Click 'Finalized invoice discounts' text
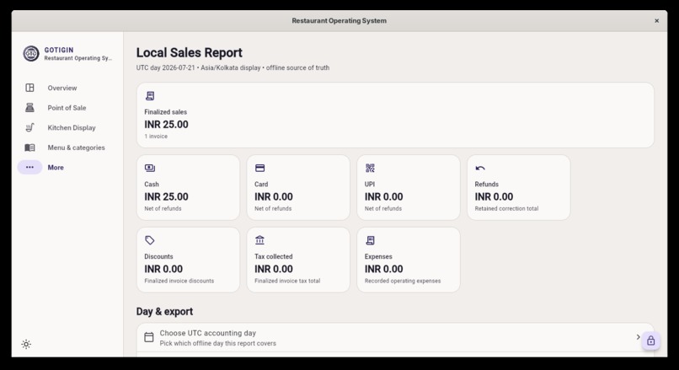This screenshot has height=370, width=679. click(179, 282)
